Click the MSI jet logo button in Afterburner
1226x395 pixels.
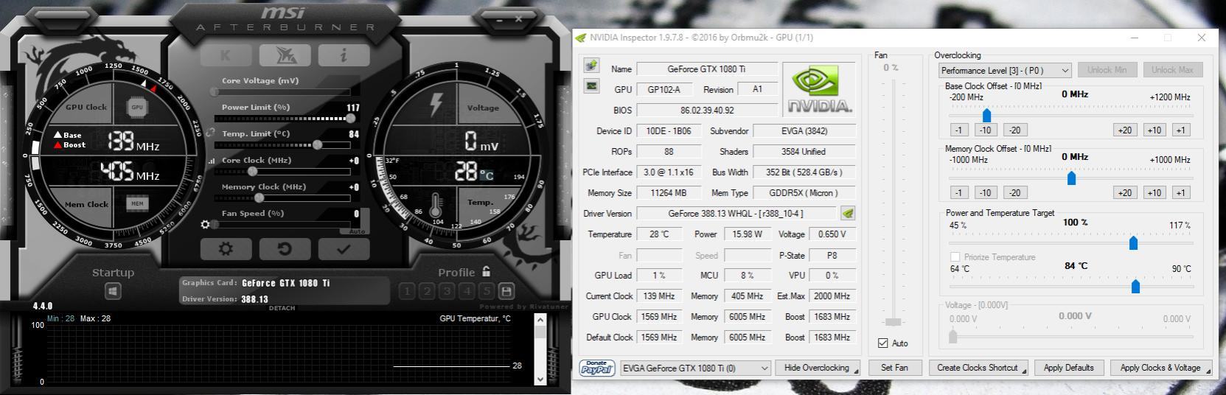[x=285, y=55]
